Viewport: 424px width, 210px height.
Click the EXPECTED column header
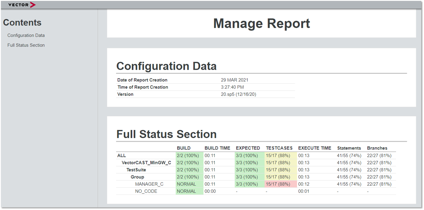click(248, 148)
